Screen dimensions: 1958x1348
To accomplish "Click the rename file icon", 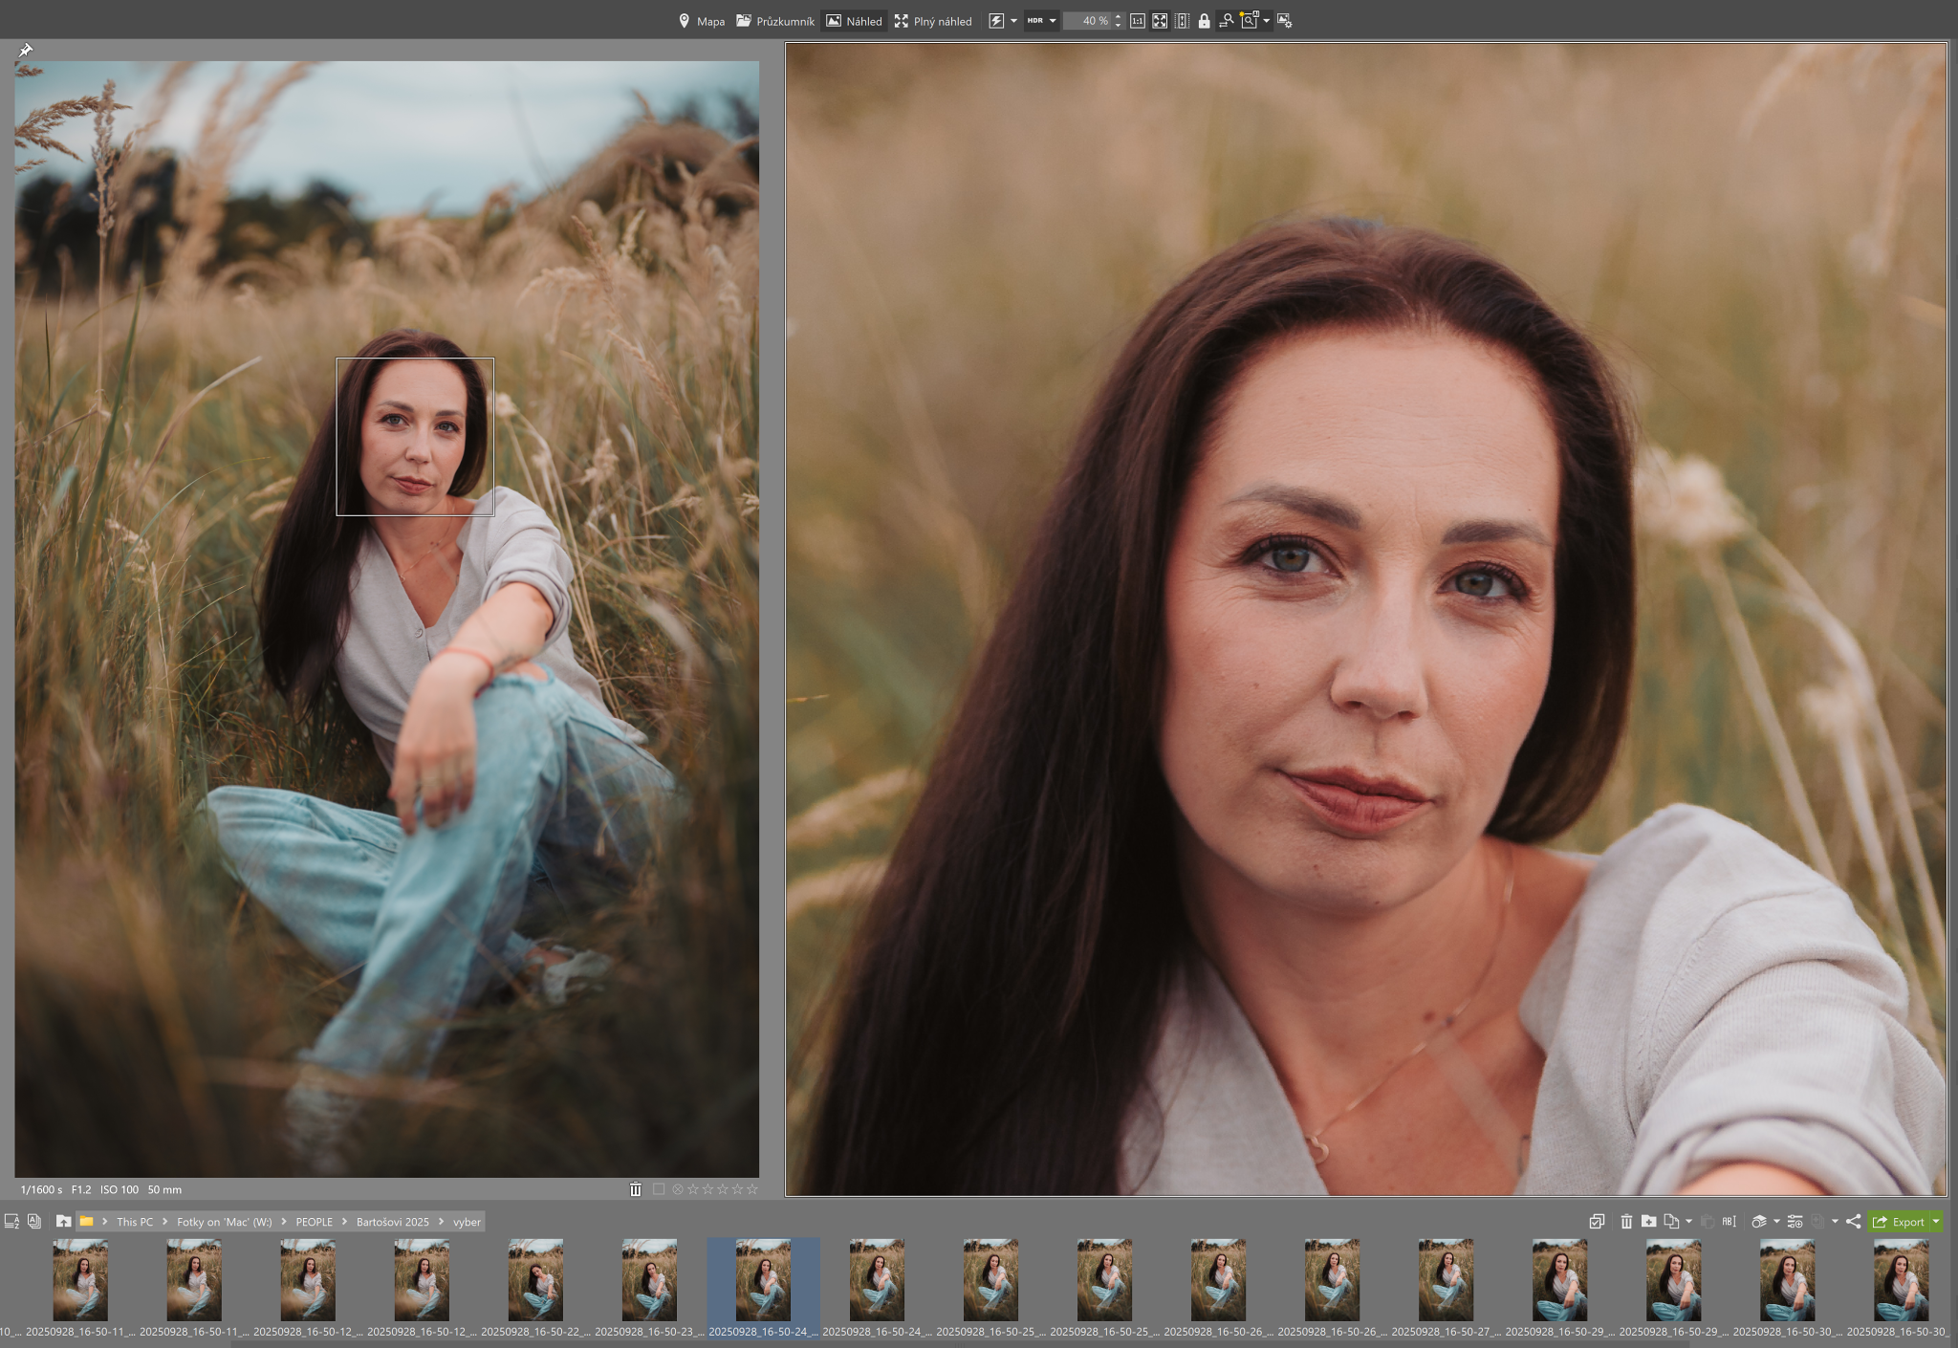I will (x=1729, y=1221).
